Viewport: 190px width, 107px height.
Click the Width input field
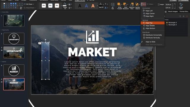[x=168, y=8]
